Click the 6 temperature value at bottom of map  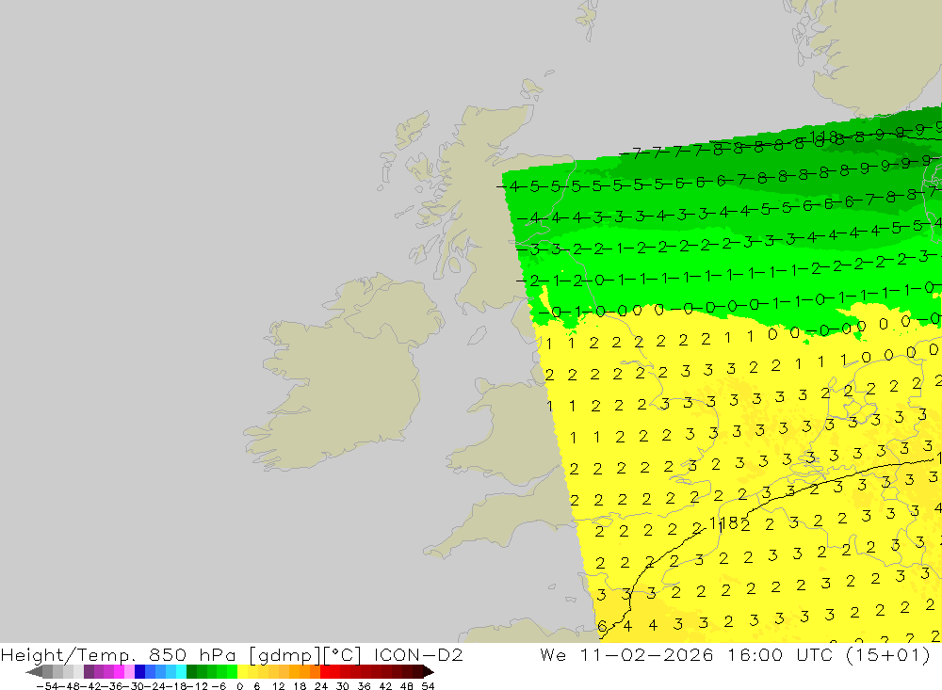click(x=602, y=626)
